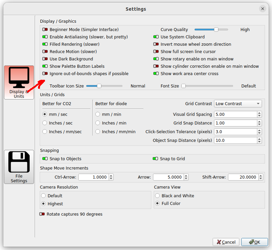Increase Visual Grid Spacing with stepper arrow

[259, 112]
